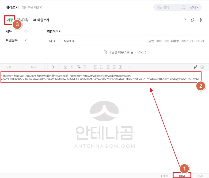The width and height of the screenshot is (209, 178).
Task: Toggle bold formatting
Action: [x=53, y=67]
